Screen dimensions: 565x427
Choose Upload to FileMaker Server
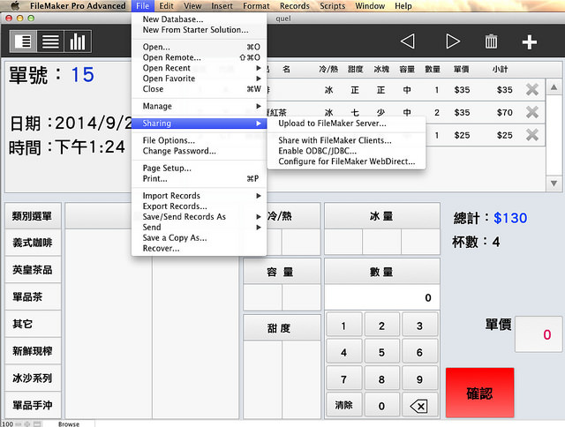coord(346,124)
